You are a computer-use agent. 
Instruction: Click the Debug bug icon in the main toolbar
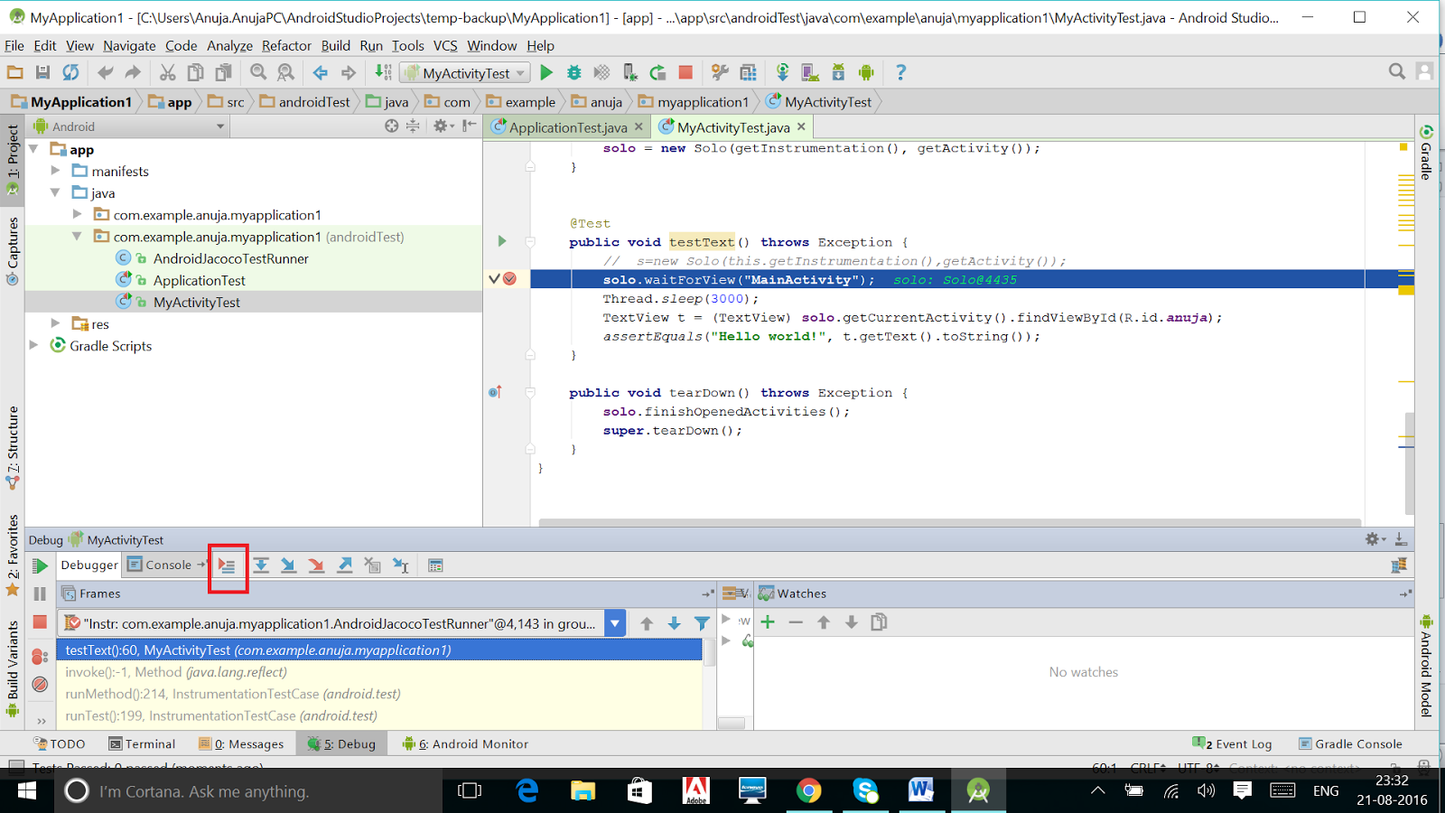(573, 72)
